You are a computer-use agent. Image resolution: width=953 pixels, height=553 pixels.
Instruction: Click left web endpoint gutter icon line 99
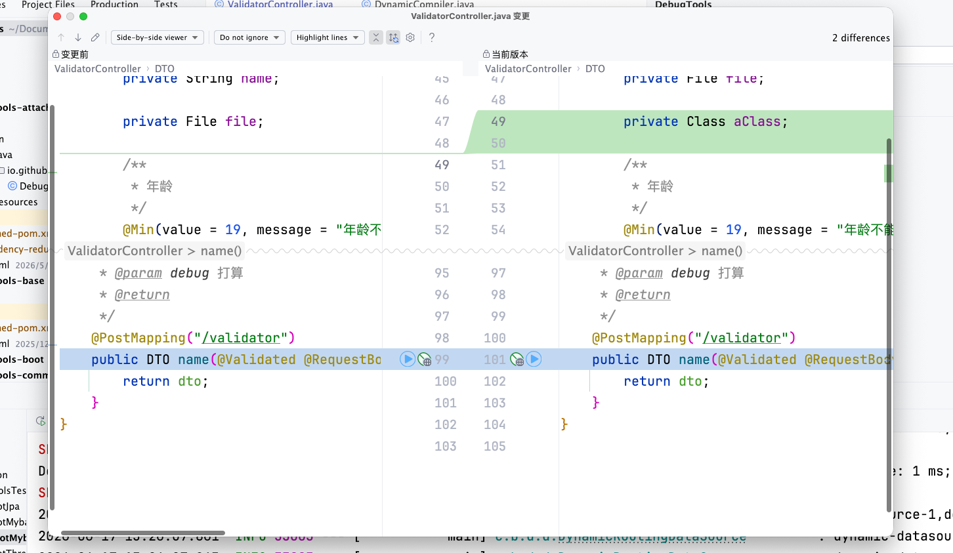point(425,359)
